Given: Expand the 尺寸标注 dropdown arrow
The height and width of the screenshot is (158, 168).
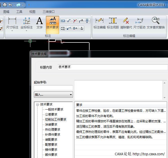Looking at the screenshot, I should tap(12, 31).
